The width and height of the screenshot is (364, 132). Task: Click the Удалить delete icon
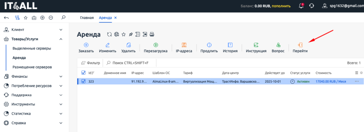coord(128,45)
